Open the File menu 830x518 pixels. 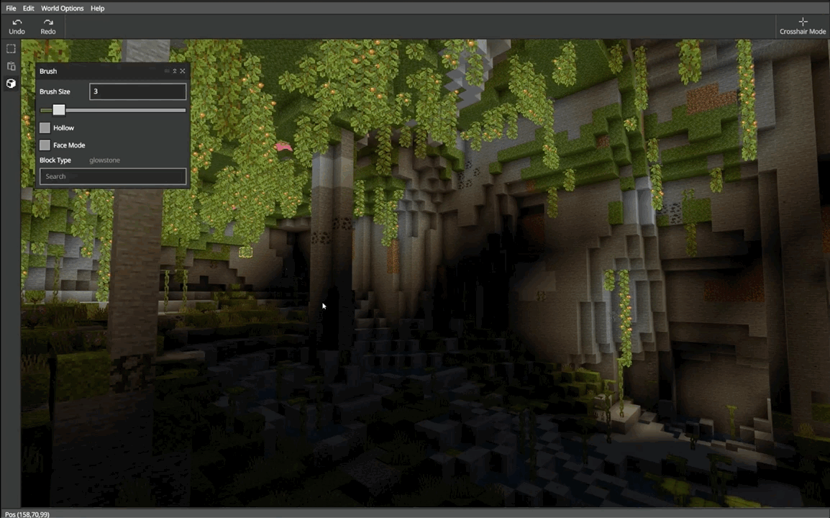pyautogui.click(x=11, y=9)
